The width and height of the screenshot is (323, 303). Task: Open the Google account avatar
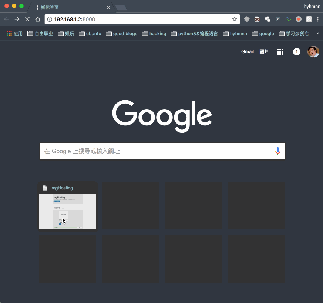click(313, 52)
